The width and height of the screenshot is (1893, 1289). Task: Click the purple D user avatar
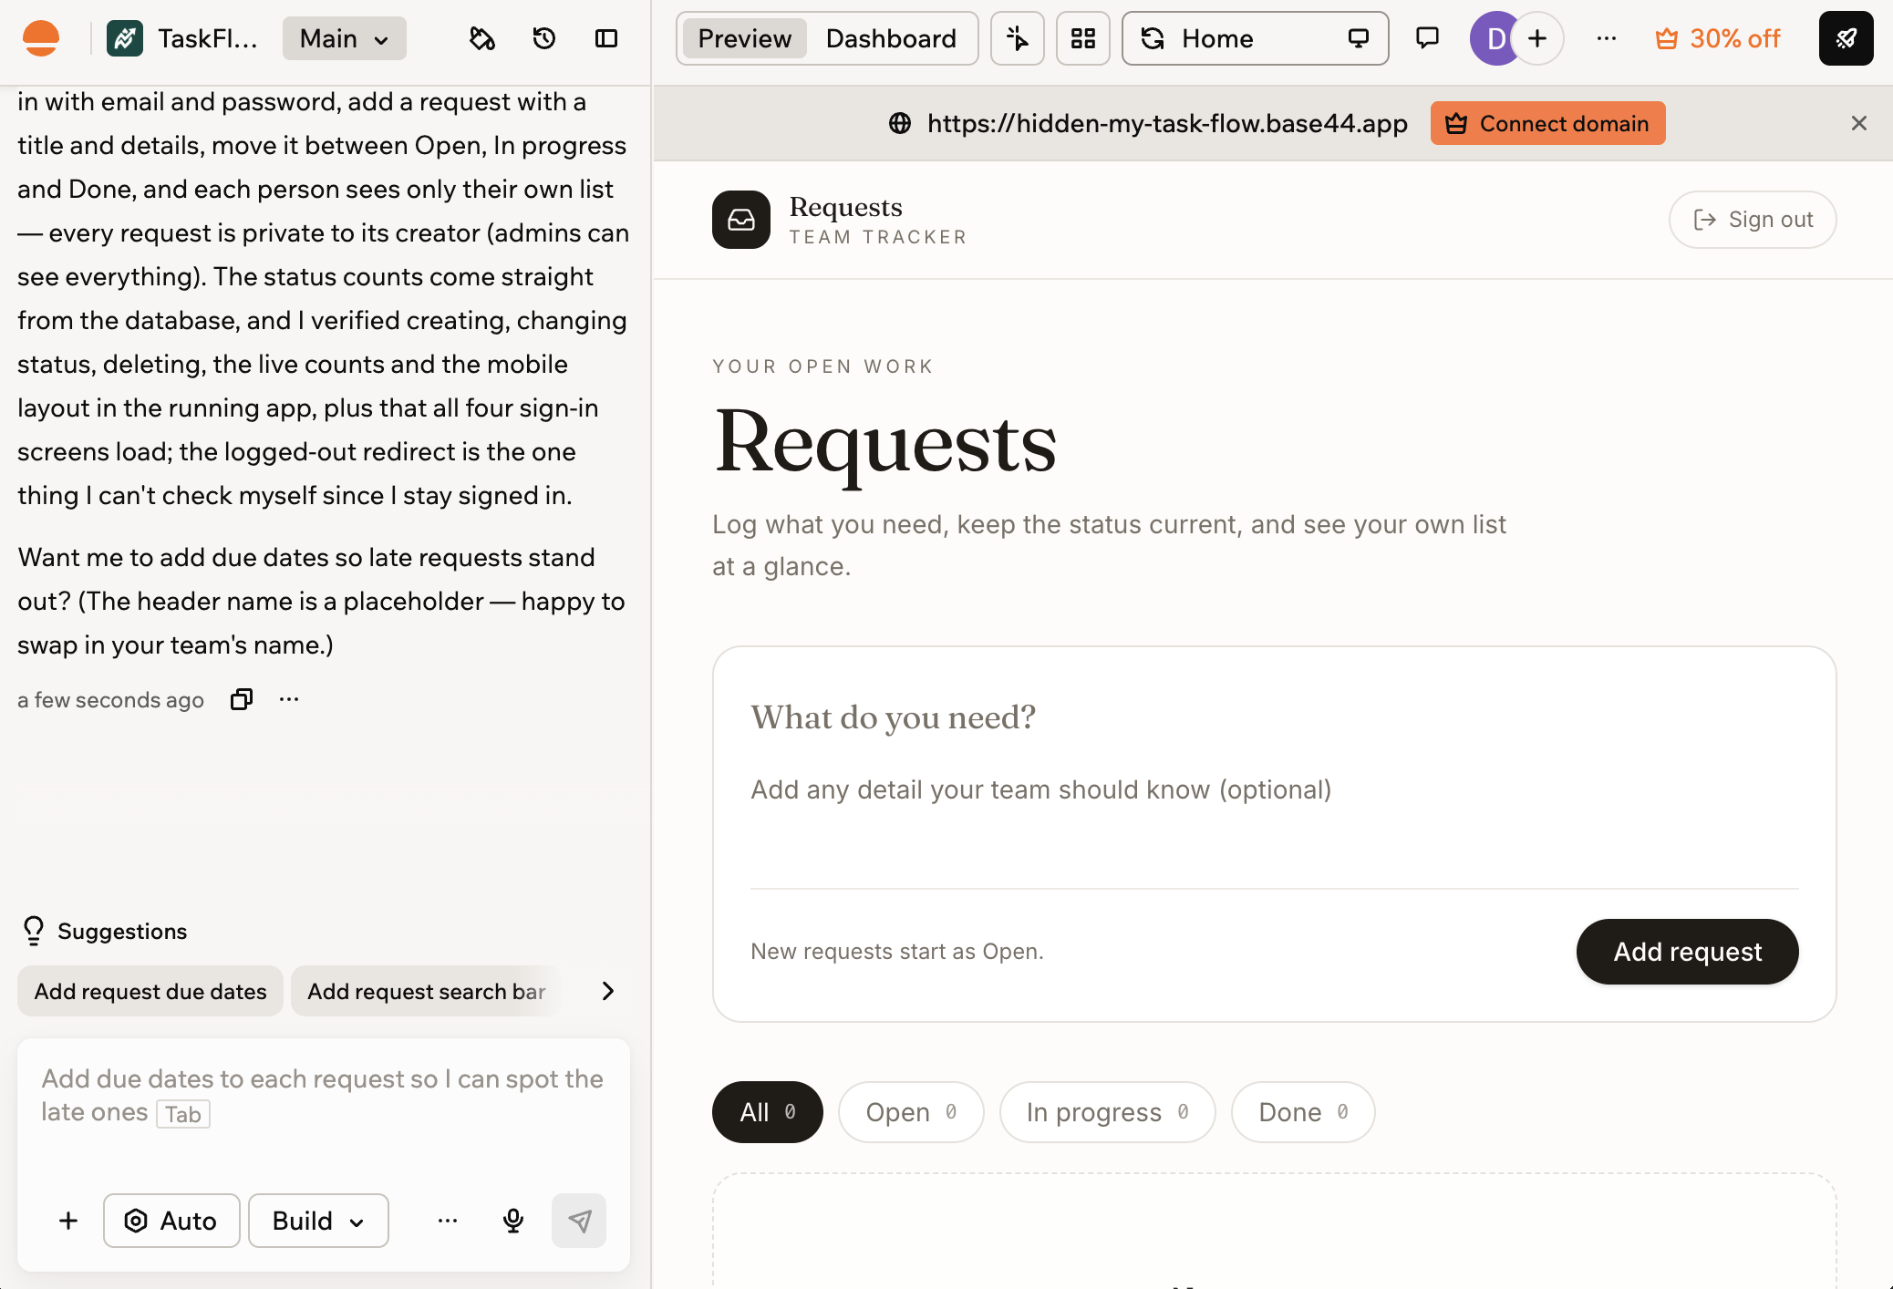click(x=1495, y=38)
